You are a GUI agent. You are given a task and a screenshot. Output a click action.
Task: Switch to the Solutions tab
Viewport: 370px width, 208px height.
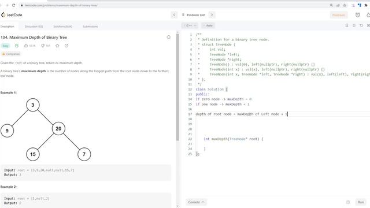[63, 27]
